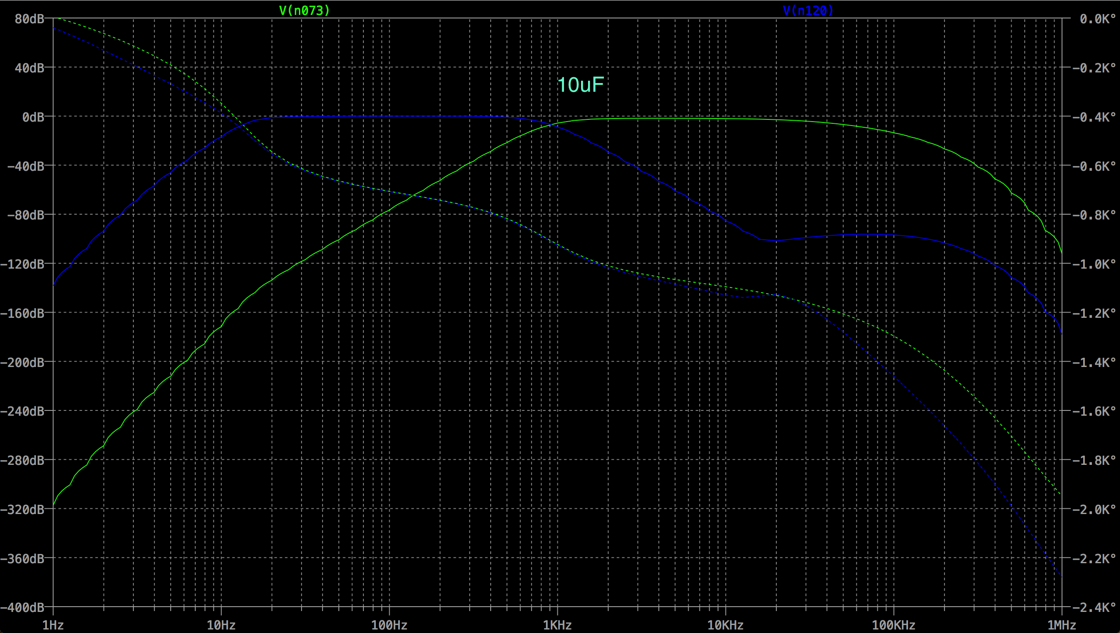The height and width of the screenshot is (633, 1120).
Task: Click the 1Hz frequency axis label
Action: 53,625
